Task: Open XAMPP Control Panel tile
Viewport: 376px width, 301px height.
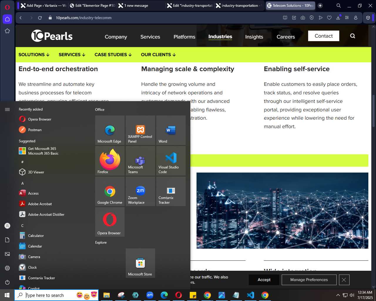Action: coord(140,130)
